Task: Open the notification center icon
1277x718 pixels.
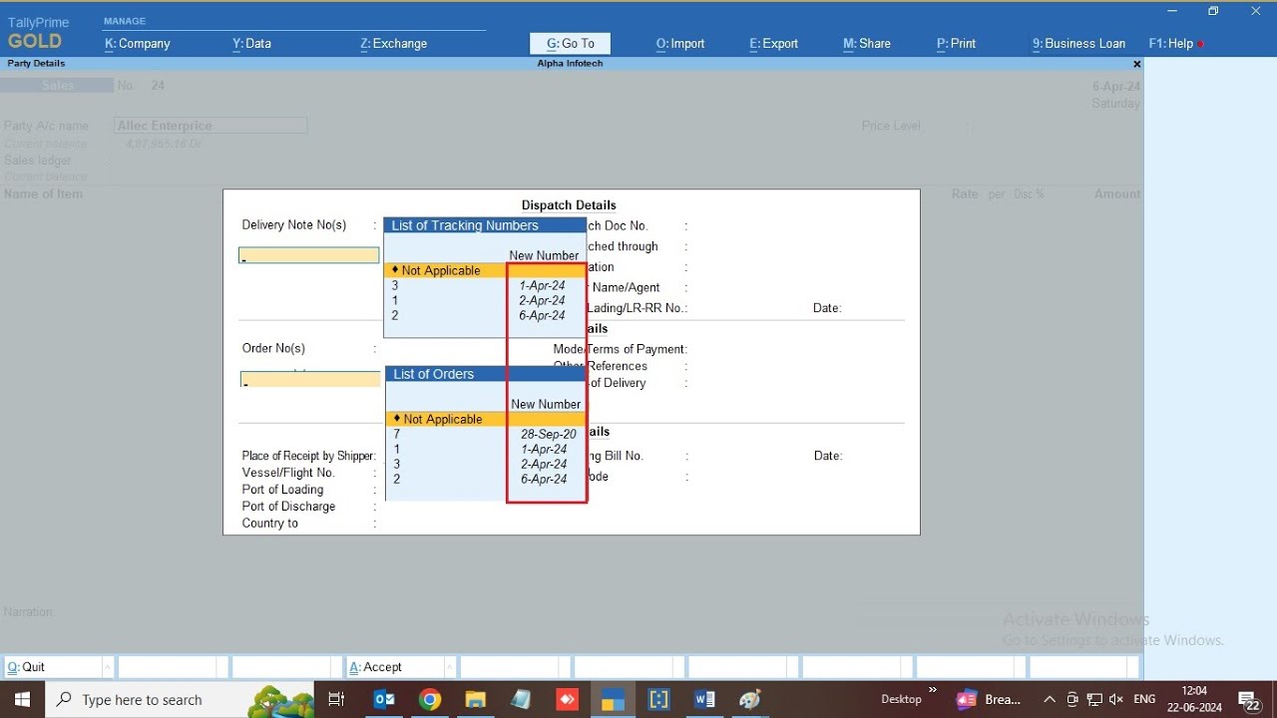Action: point(1249,699)
